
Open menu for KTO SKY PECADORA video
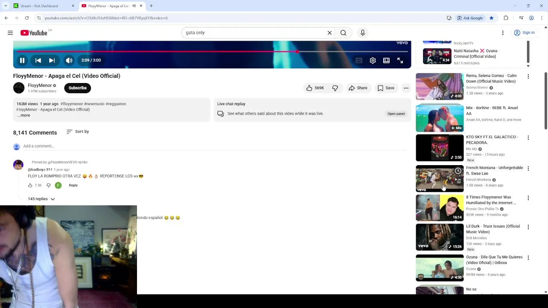click(528, 138)
